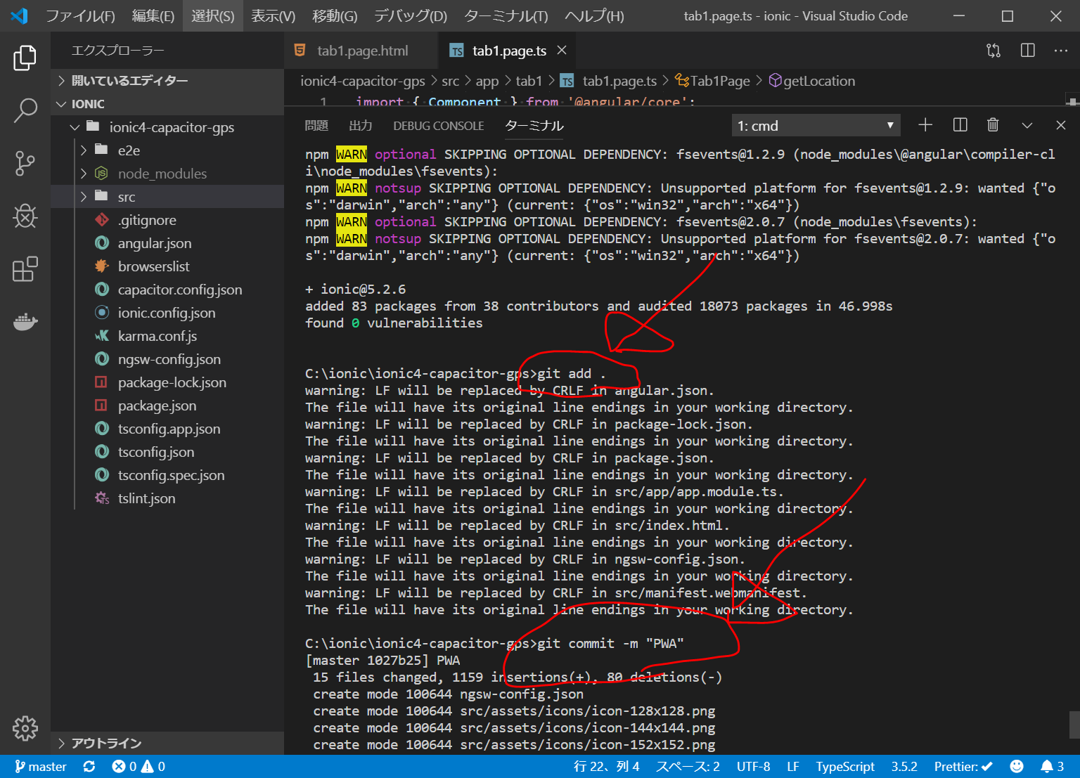Split the terminal pane
The image size is (1080, 778).
point(960,125)
